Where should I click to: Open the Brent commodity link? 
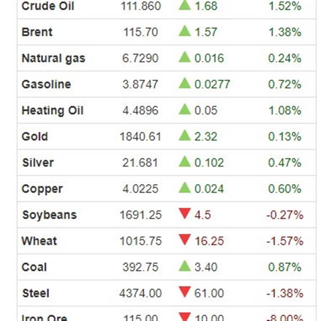click(x=37, y=32)
